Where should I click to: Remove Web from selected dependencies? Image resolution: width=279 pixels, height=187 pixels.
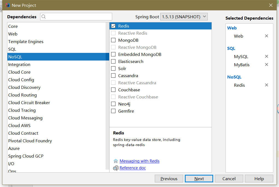tap(266, 36)
